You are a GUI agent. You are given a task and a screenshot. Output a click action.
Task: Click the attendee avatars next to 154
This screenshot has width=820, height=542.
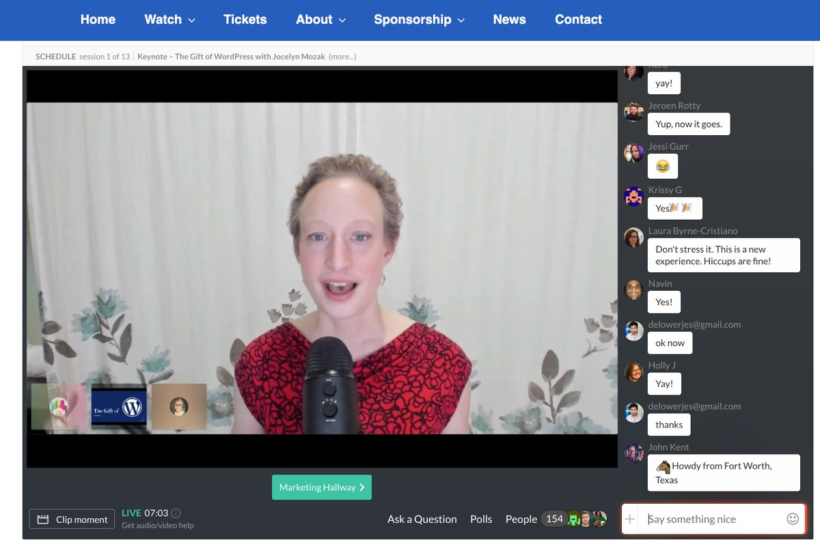pyautogui.click(x=587, y=519)
